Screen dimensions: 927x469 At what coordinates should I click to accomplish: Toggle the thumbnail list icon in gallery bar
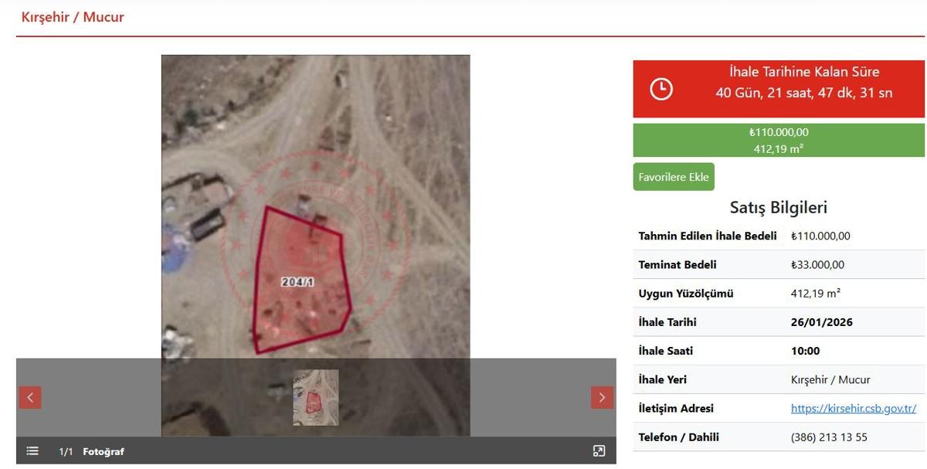(x=32, y=451)
